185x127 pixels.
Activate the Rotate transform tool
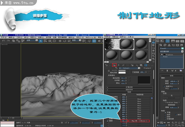coord(64,41)
